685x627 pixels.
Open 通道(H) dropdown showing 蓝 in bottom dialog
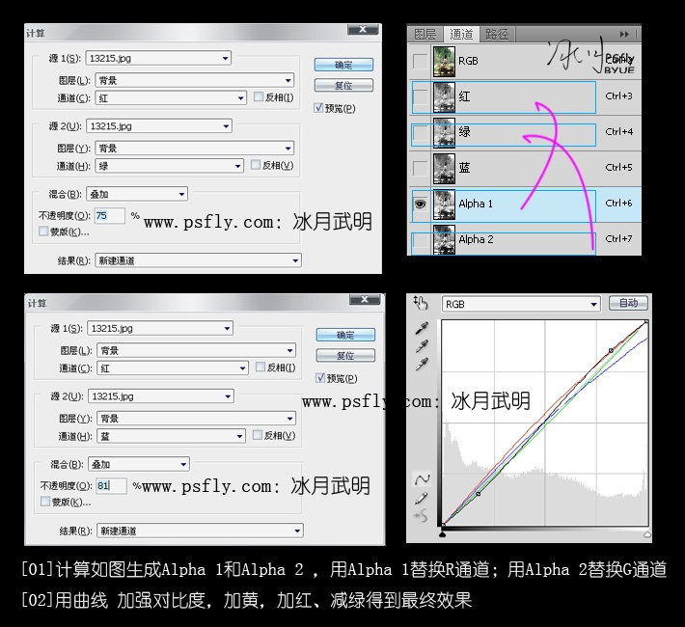[x=171, y=436]
